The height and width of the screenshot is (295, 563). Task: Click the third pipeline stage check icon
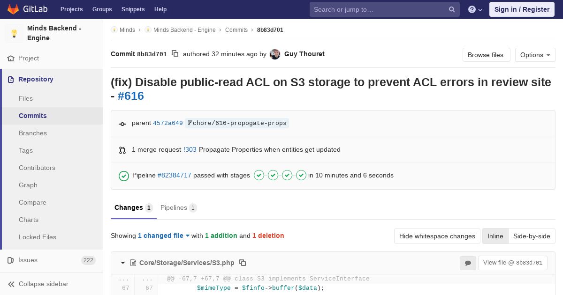[287, 175]
